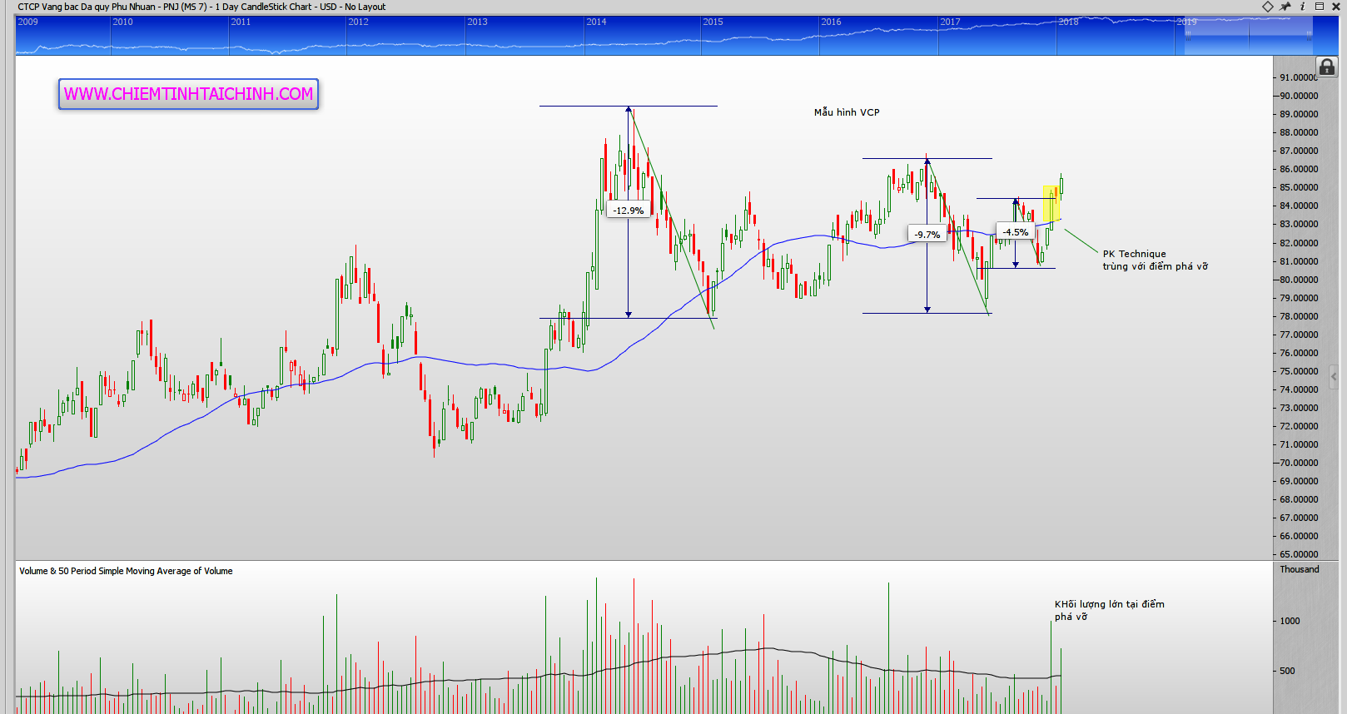Screen dimensions: 1347x714
Task: Toggle the price scale lock icon
Action: point(1327,67)
